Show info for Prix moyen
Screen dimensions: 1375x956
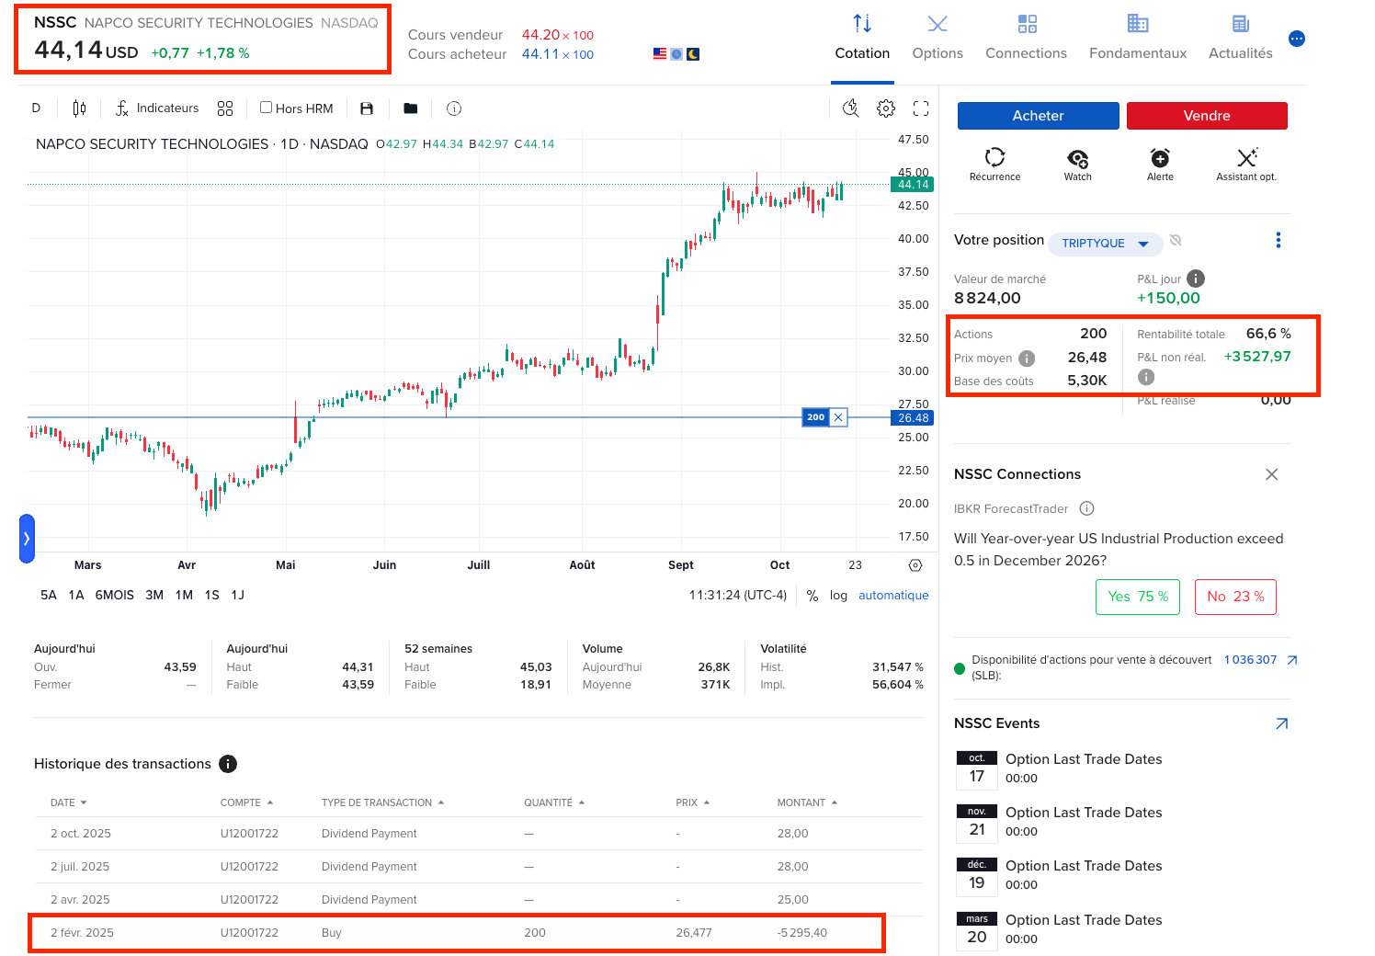pyautogui.click(x=1027, y=358)
